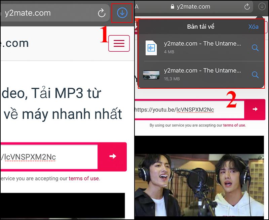Show 4 MB download in Files (magnifier)
The width and height of the screenshot is (269, 220).
pos(255,48)
